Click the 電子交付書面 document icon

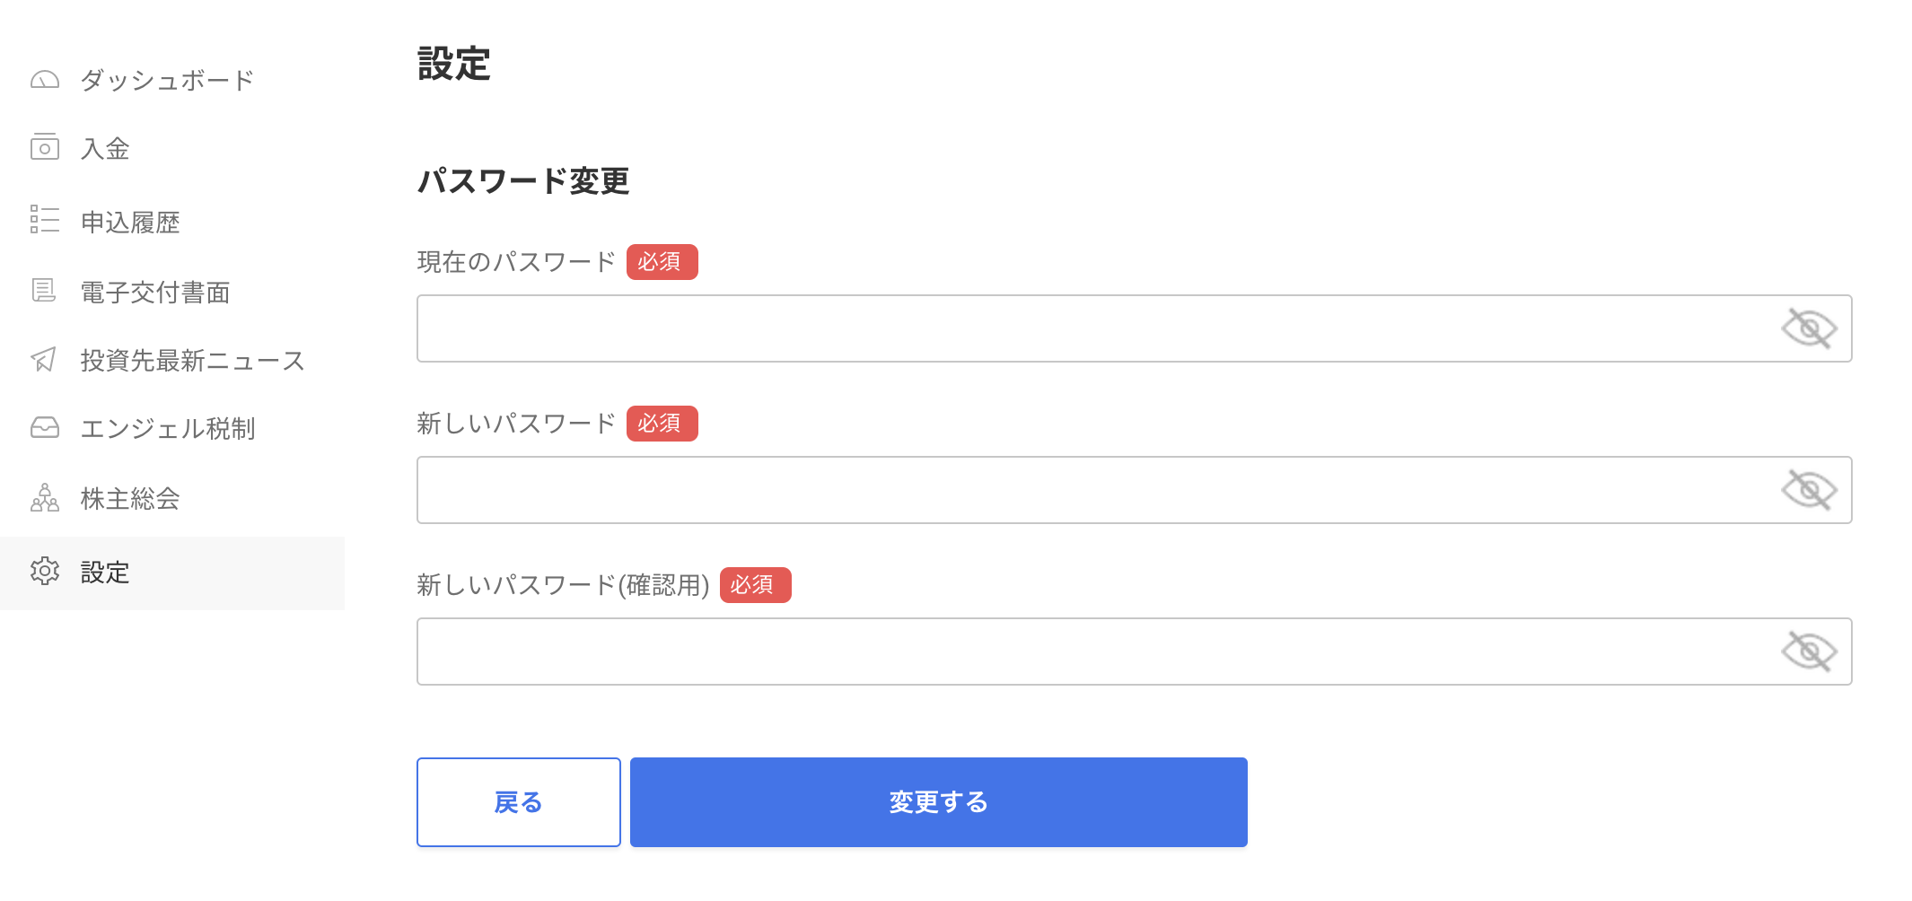click(x=44, y=290)
